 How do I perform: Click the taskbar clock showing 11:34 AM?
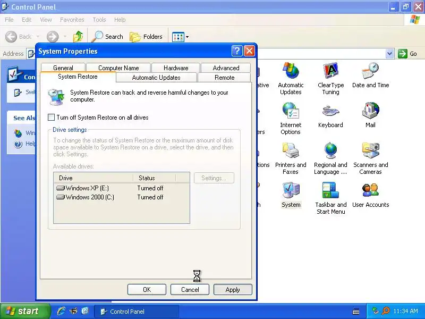[x=405, y=311]
